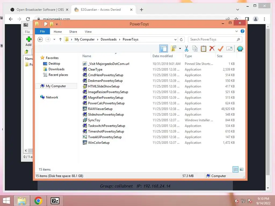Sort by Date modified column header
275x206 pixels.
point(162,56)
